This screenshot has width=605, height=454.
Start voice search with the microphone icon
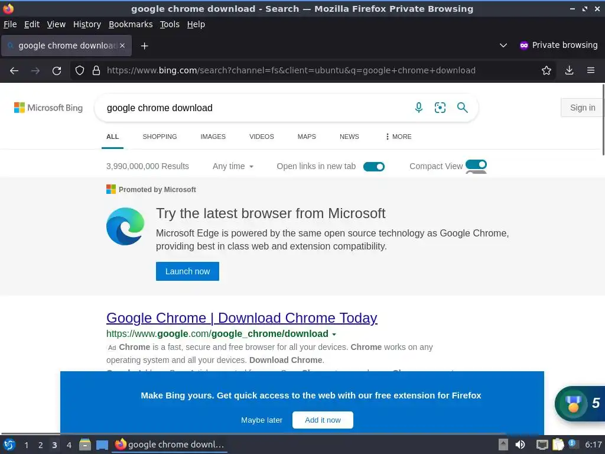coord(419,108)
